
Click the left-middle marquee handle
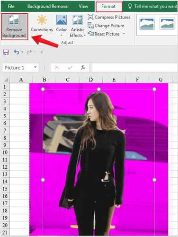click(x=43, y=180)
